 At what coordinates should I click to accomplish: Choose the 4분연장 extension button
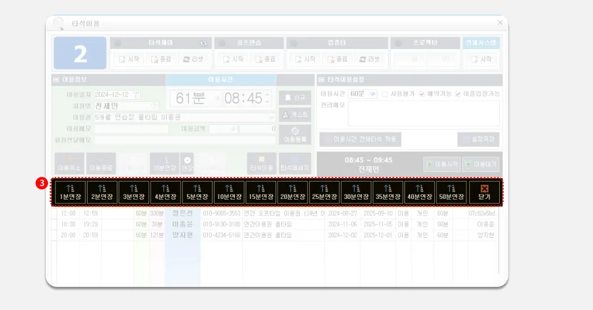[x=165, y=192]
